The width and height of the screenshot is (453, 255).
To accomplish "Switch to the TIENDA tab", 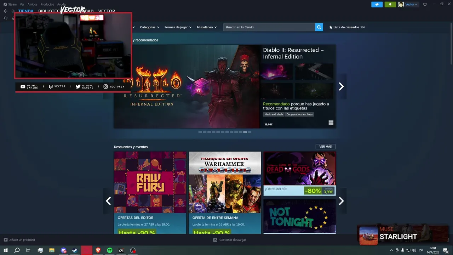I will (x=26, y=11).
